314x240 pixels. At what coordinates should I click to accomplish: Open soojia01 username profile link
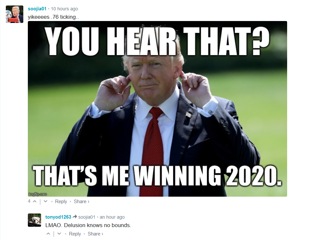point(37,9)
